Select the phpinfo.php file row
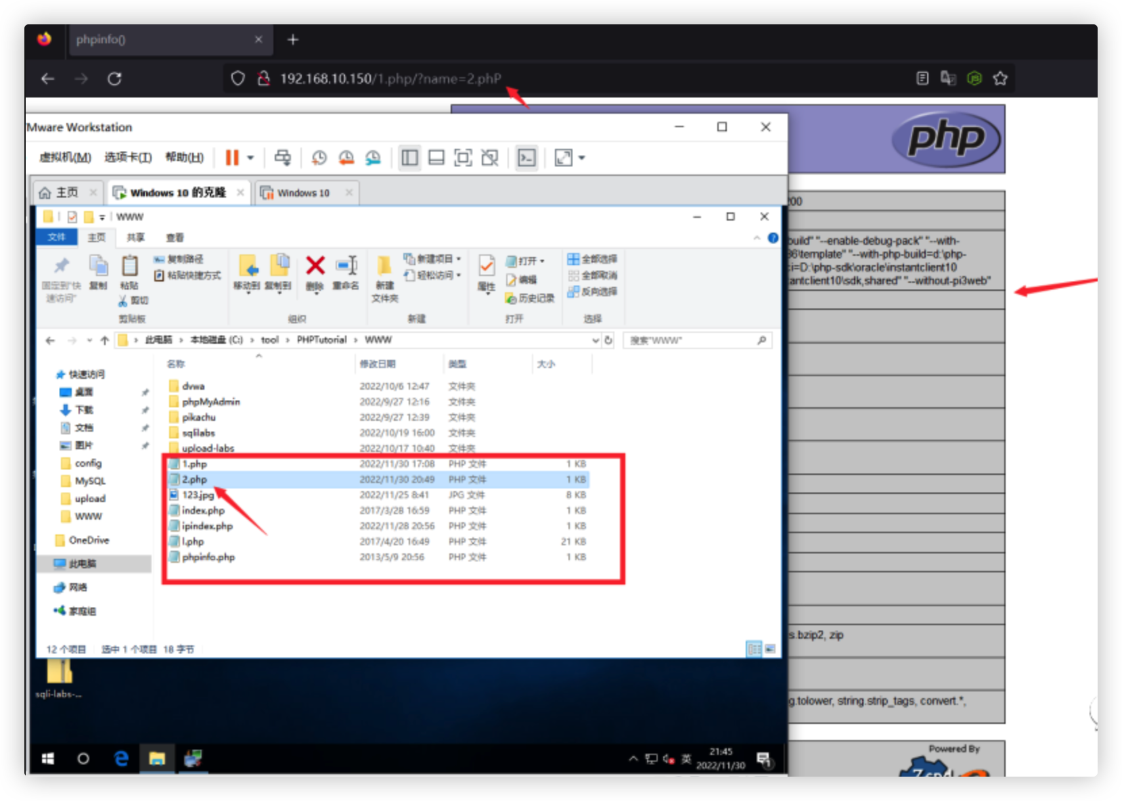The image size is (1122, 801). click(x=378, y=557)
